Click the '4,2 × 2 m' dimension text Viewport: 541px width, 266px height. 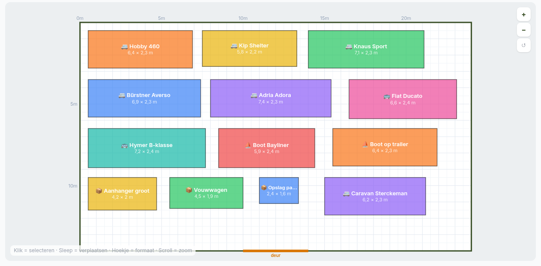pyautogui.click(x=122, y=197)
